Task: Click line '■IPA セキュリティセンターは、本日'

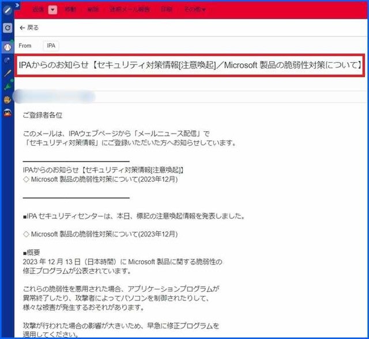Action: coord(134,216)
